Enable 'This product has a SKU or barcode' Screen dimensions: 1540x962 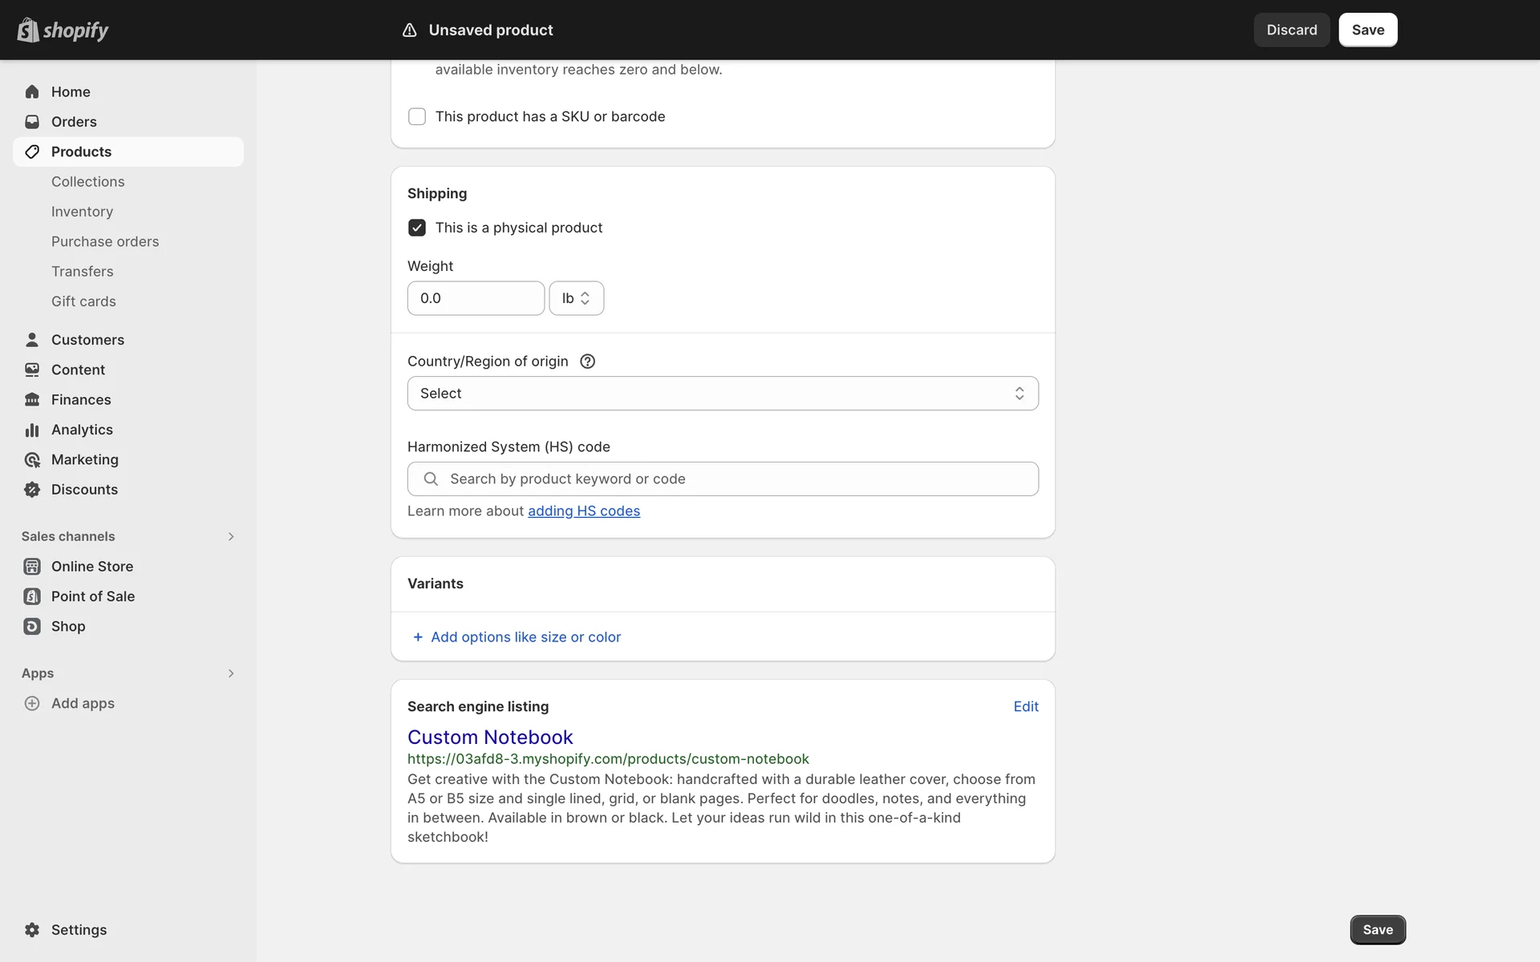pyautogui.click(x=417, y=117)
